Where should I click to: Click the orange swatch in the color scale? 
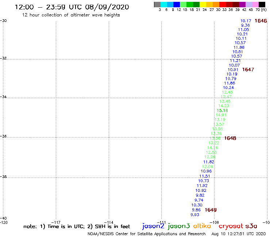click(216, 4)
